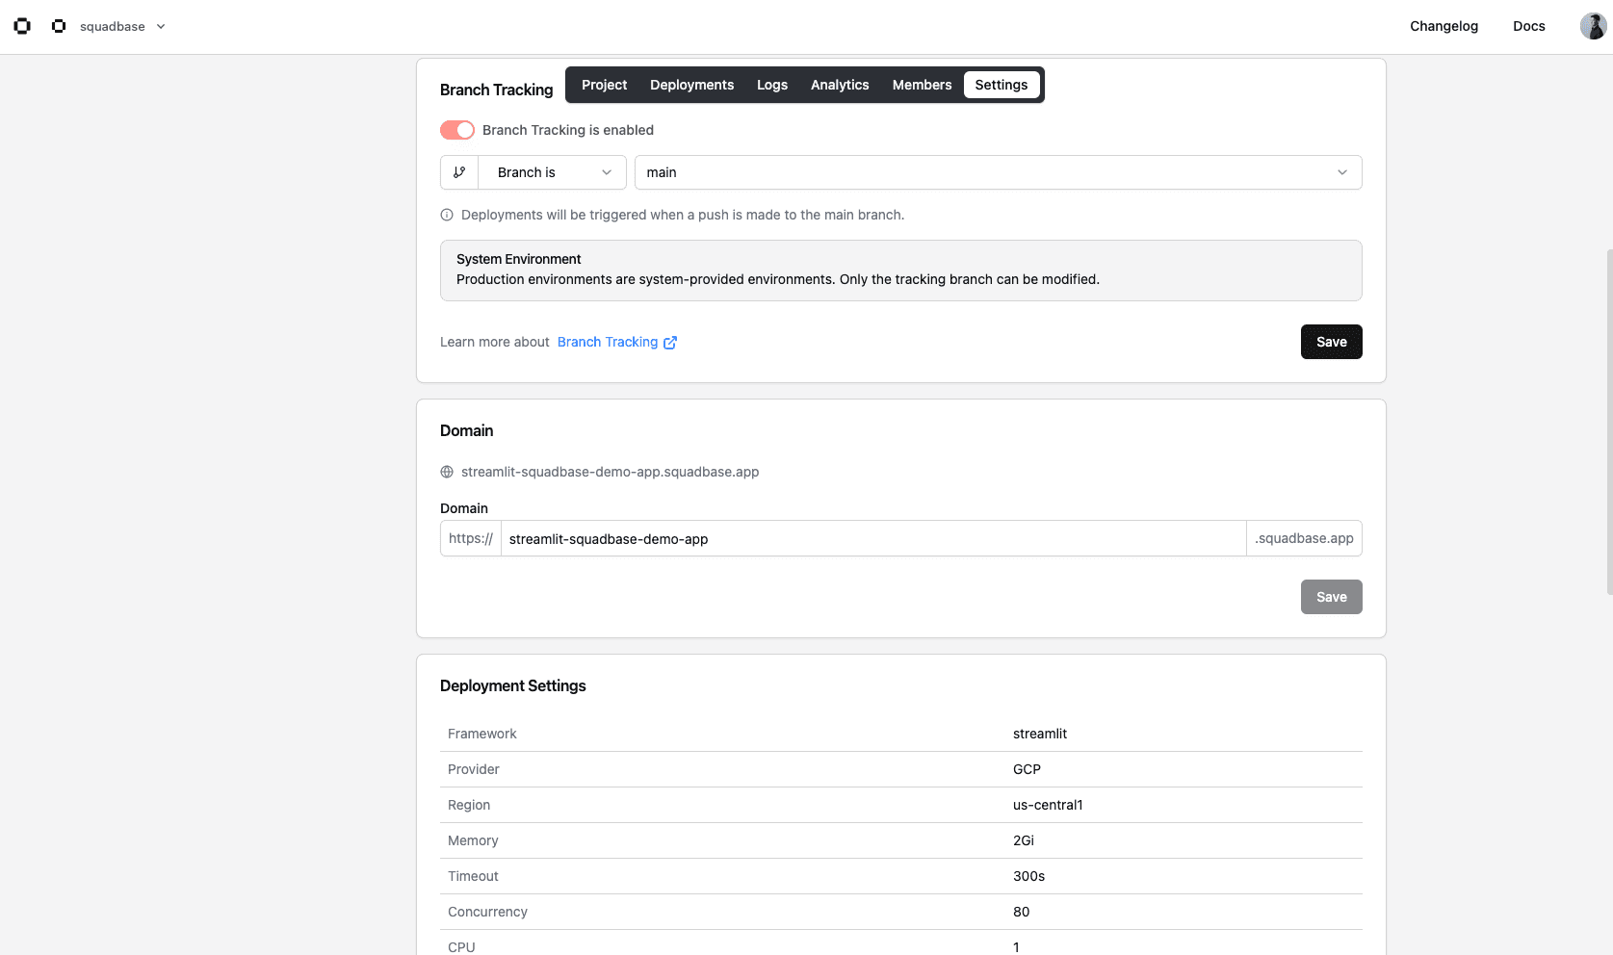Viewport: 1613px width, 955px height.
Task: Open the main branch selection dropdown
Action: [x=997, y=172]
